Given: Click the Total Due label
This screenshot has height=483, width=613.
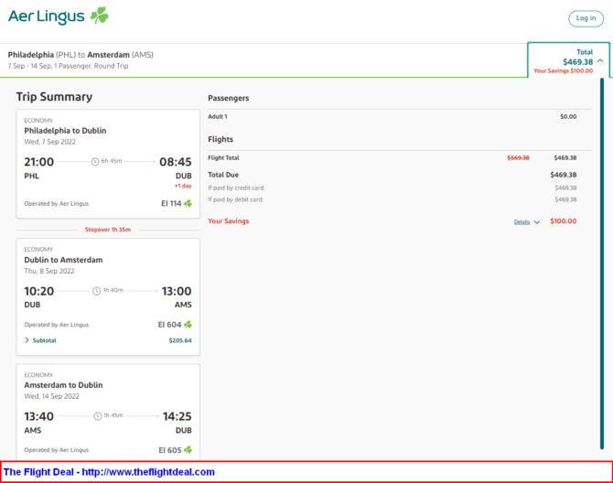Looking at the screenshot, I should pos(223,175).
